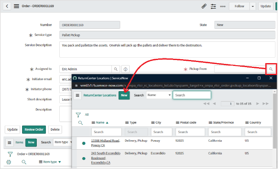This screenshot has height=169, width=278.
Task: Click the paperclip attachments icon
Action: tap(204, 6)
